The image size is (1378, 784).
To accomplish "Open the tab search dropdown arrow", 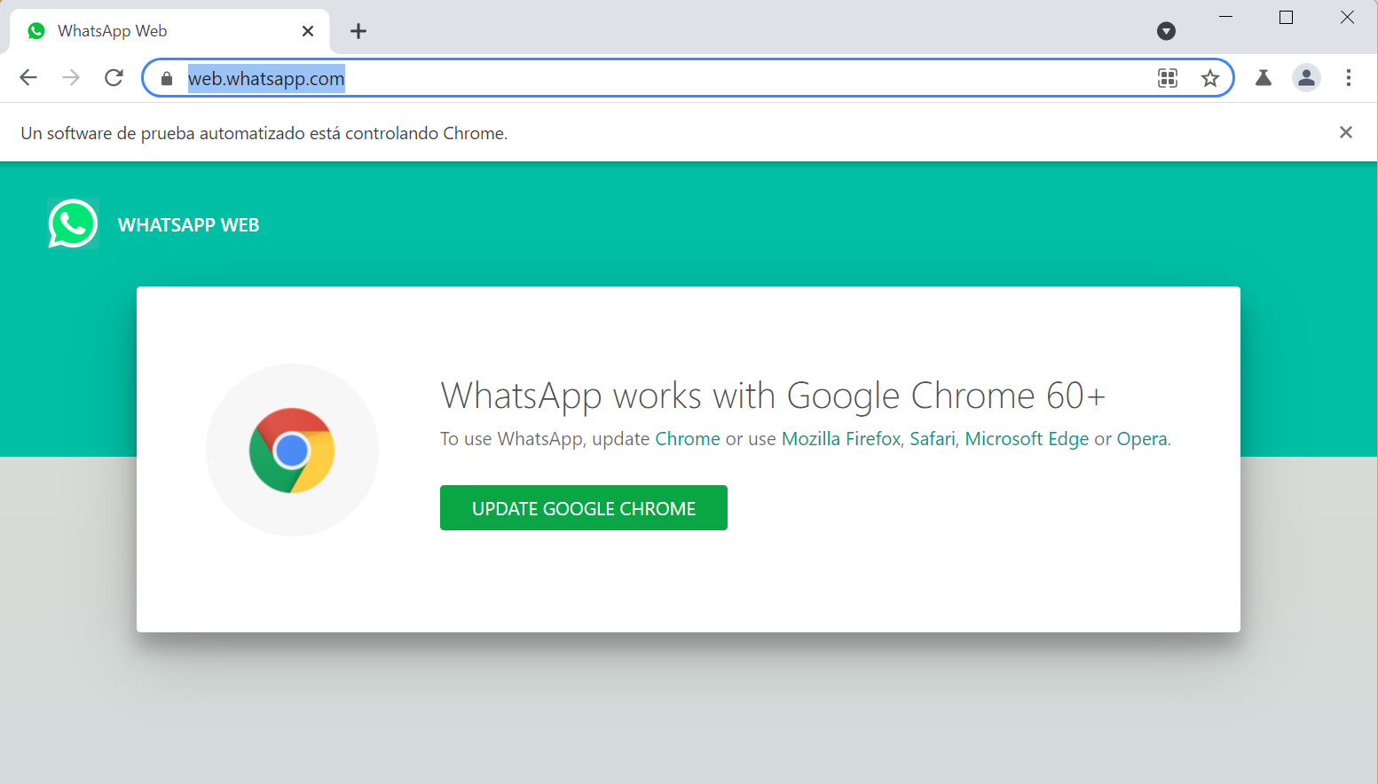I will tap(1167, 31).
